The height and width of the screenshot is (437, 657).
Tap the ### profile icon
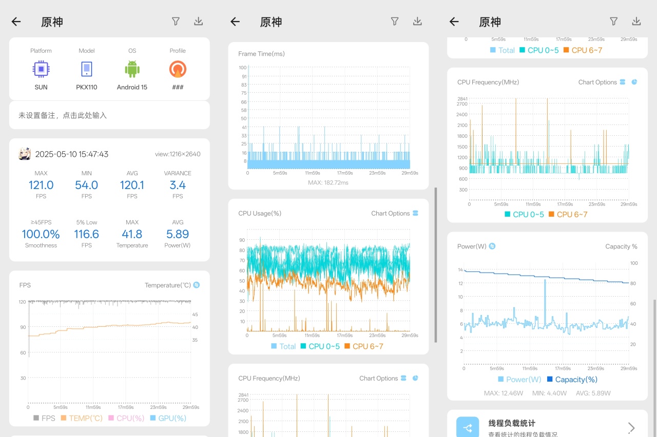[178, 69]
